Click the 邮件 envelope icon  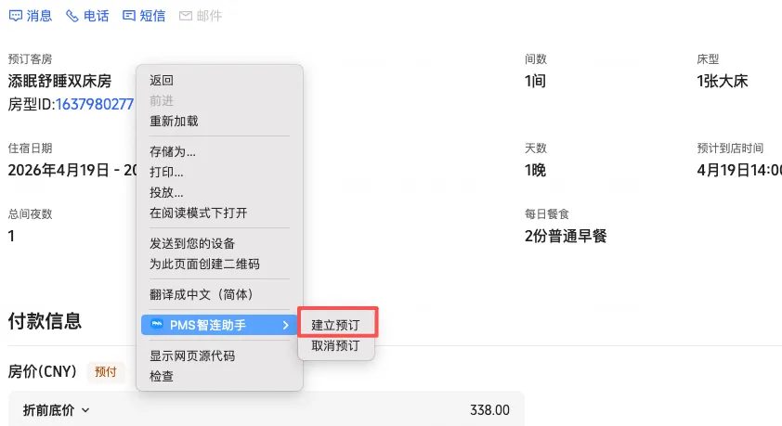[x=186, y=16]
